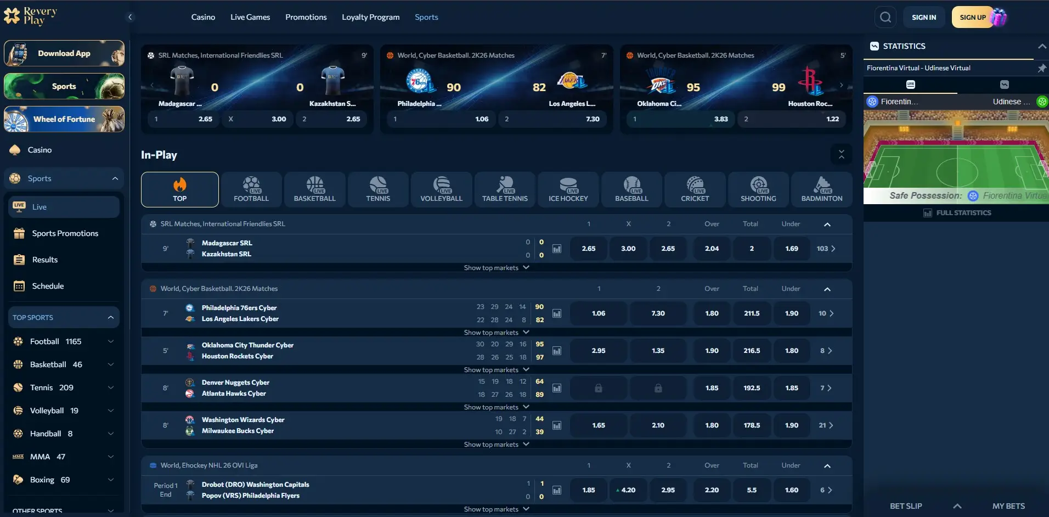Open stats icon for Madagascar SRL match

point(557,249)
